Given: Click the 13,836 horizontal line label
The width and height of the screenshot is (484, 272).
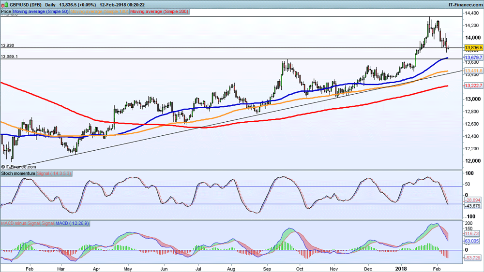Looking at the screenshot, I should (x=7, y=45).
